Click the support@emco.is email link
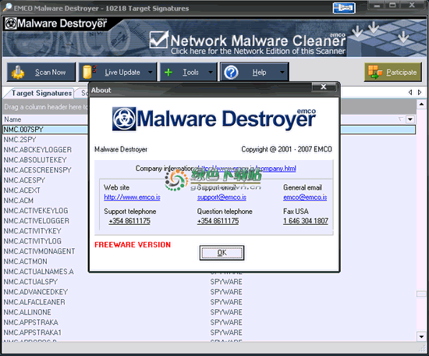 [222, 198]
